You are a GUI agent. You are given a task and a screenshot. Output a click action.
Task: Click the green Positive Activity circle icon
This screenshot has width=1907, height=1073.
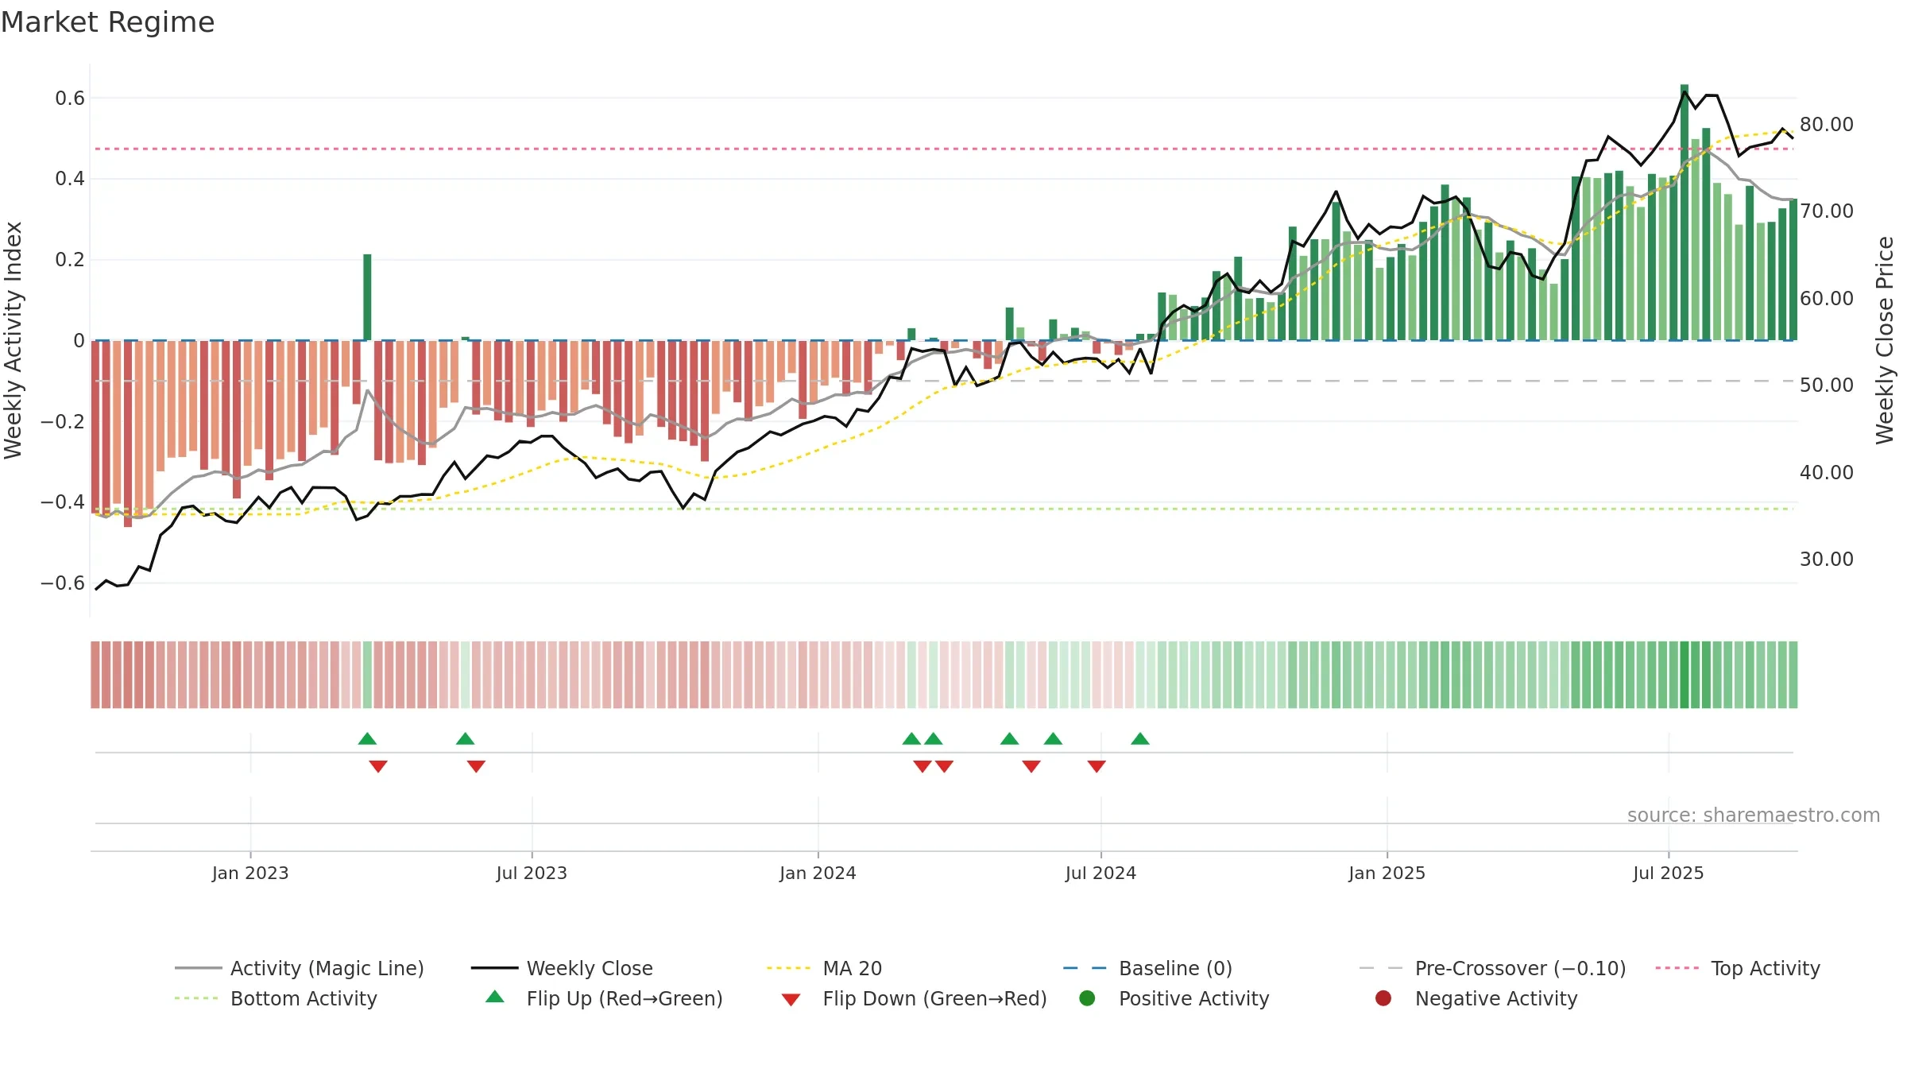(1087, 998)
